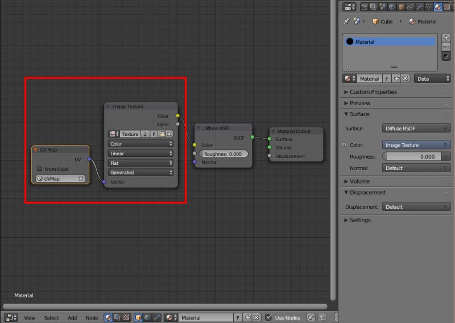Unlink material with X in properties datablock
Viewport: 455px width, 323px height.
click(406, 78)
